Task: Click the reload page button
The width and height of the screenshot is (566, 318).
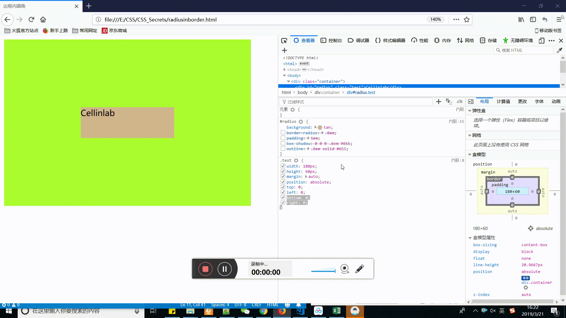Action: point(31,20)
